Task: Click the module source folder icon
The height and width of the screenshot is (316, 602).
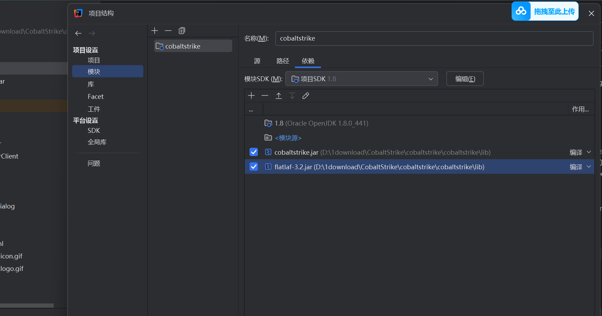Action: [268, 137]
